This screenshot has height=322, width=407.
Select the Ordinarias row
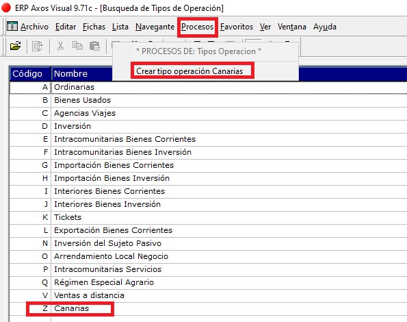pos(208,87)
